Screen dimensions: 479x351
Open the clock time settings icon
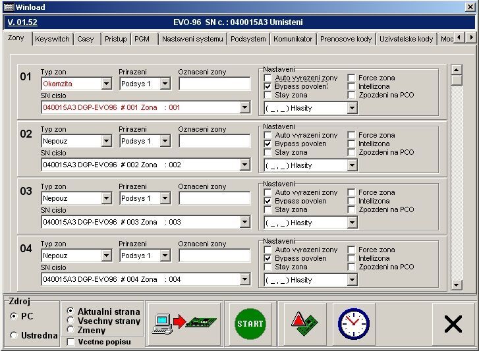(x=354, y=323)
